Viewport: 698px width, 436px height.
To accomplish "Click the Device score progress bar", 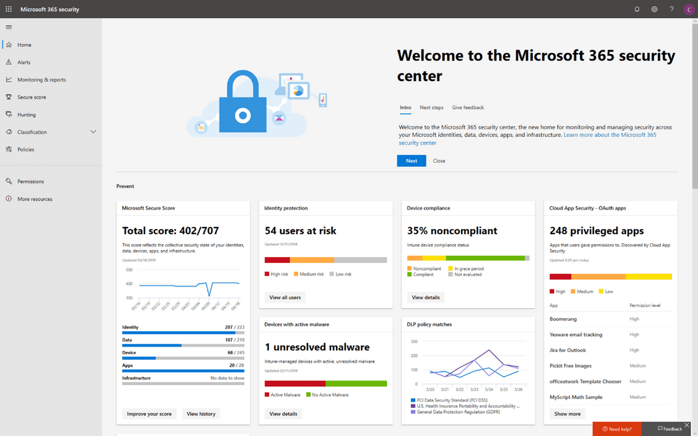I will [x=183, y=358].
